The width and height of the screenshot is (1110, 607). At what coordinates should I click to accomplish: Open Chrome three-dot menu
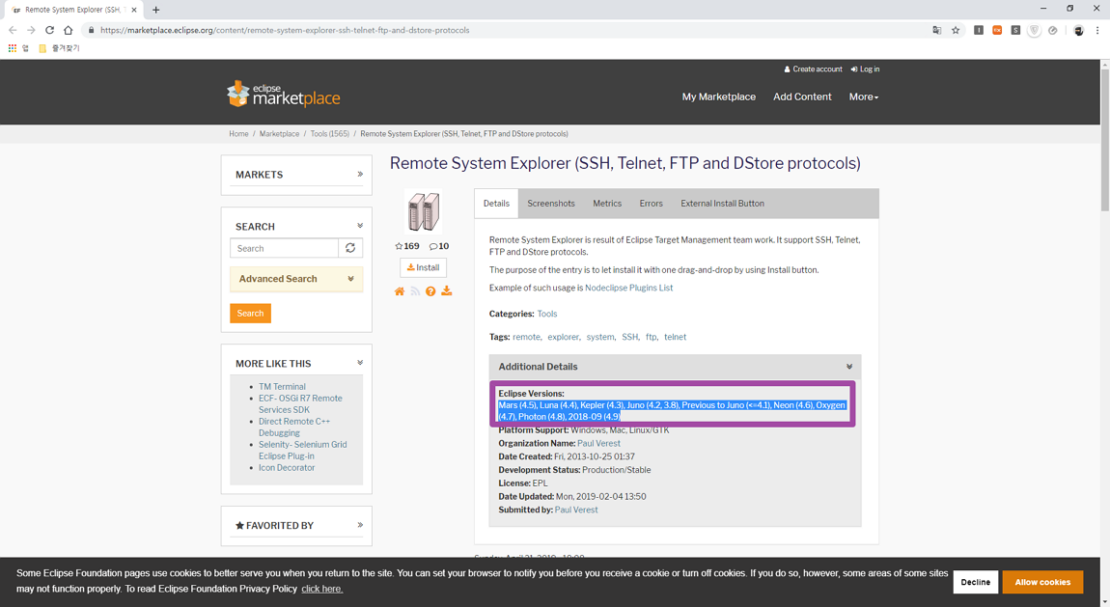pos(1097,31)
